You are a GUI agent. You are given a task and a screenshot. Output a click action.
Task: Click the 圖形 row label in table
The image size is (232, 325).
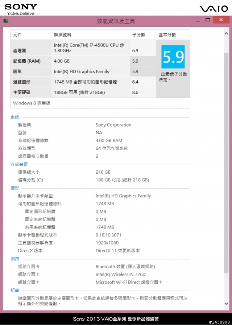tap(17, 71)
